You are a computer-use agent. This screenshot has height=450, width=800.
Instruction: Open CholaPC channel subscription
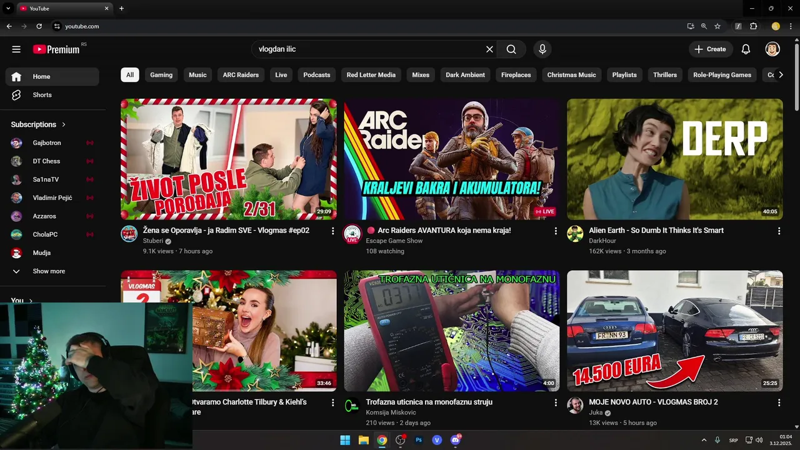pos(52,234)
